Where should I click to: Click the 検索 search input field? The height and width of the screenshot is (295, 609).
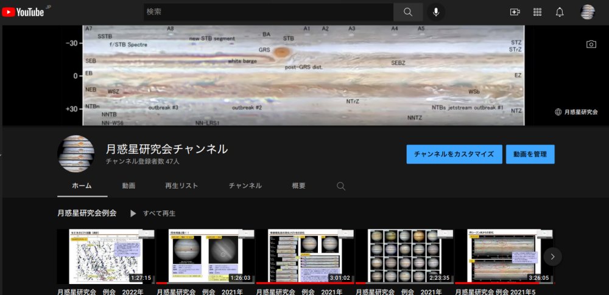[x=268, y=12]
